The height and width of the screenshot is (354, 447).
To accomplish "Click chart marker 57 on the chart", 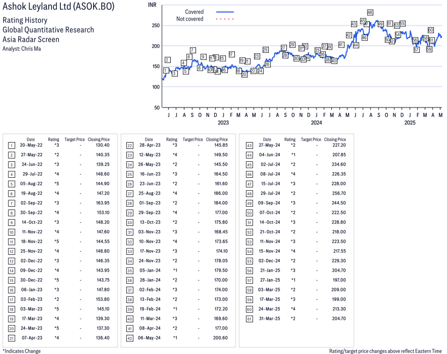I will pos(417,50).
